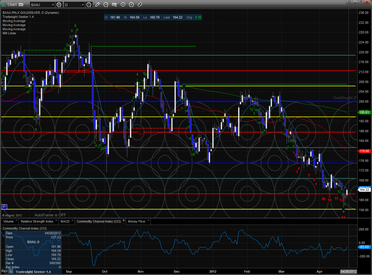Screen dimensions: 372x275
Task: Click the eraser tool icon
Action: pos(139,5)
